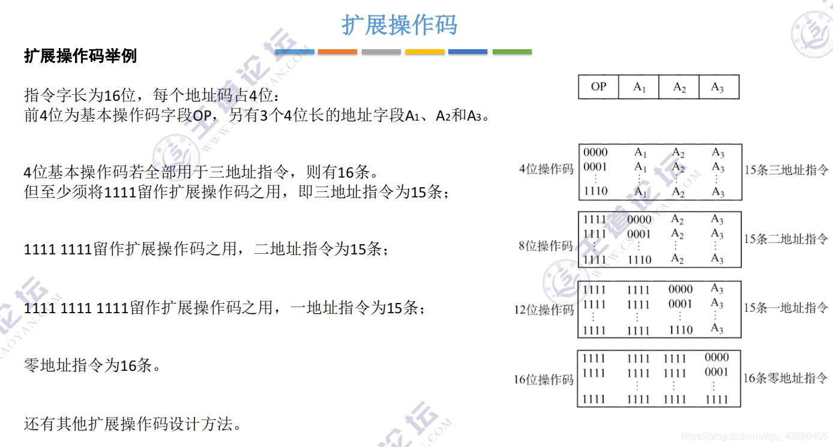The image size is (833, 447).
Task: Click the sentence starting "前4位为基本操作码字段OP"
Action: point(257,115)
